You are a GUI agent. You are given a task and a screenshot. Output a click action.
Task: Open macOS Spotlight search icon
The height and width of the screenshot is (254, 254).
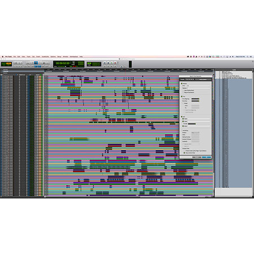coord(247,56)
